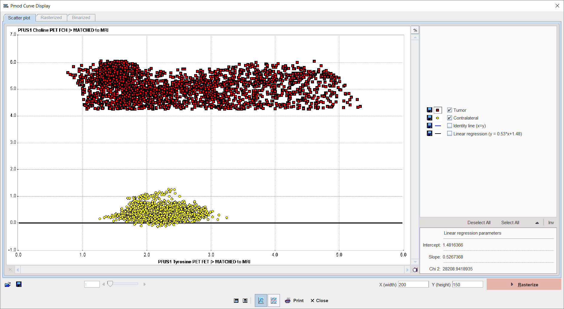
Task: Save the Identity line curve with its disk icon
Action: coord(430,126)
